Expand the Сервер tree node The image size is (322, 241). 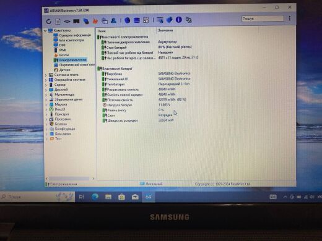pos(46,85)
